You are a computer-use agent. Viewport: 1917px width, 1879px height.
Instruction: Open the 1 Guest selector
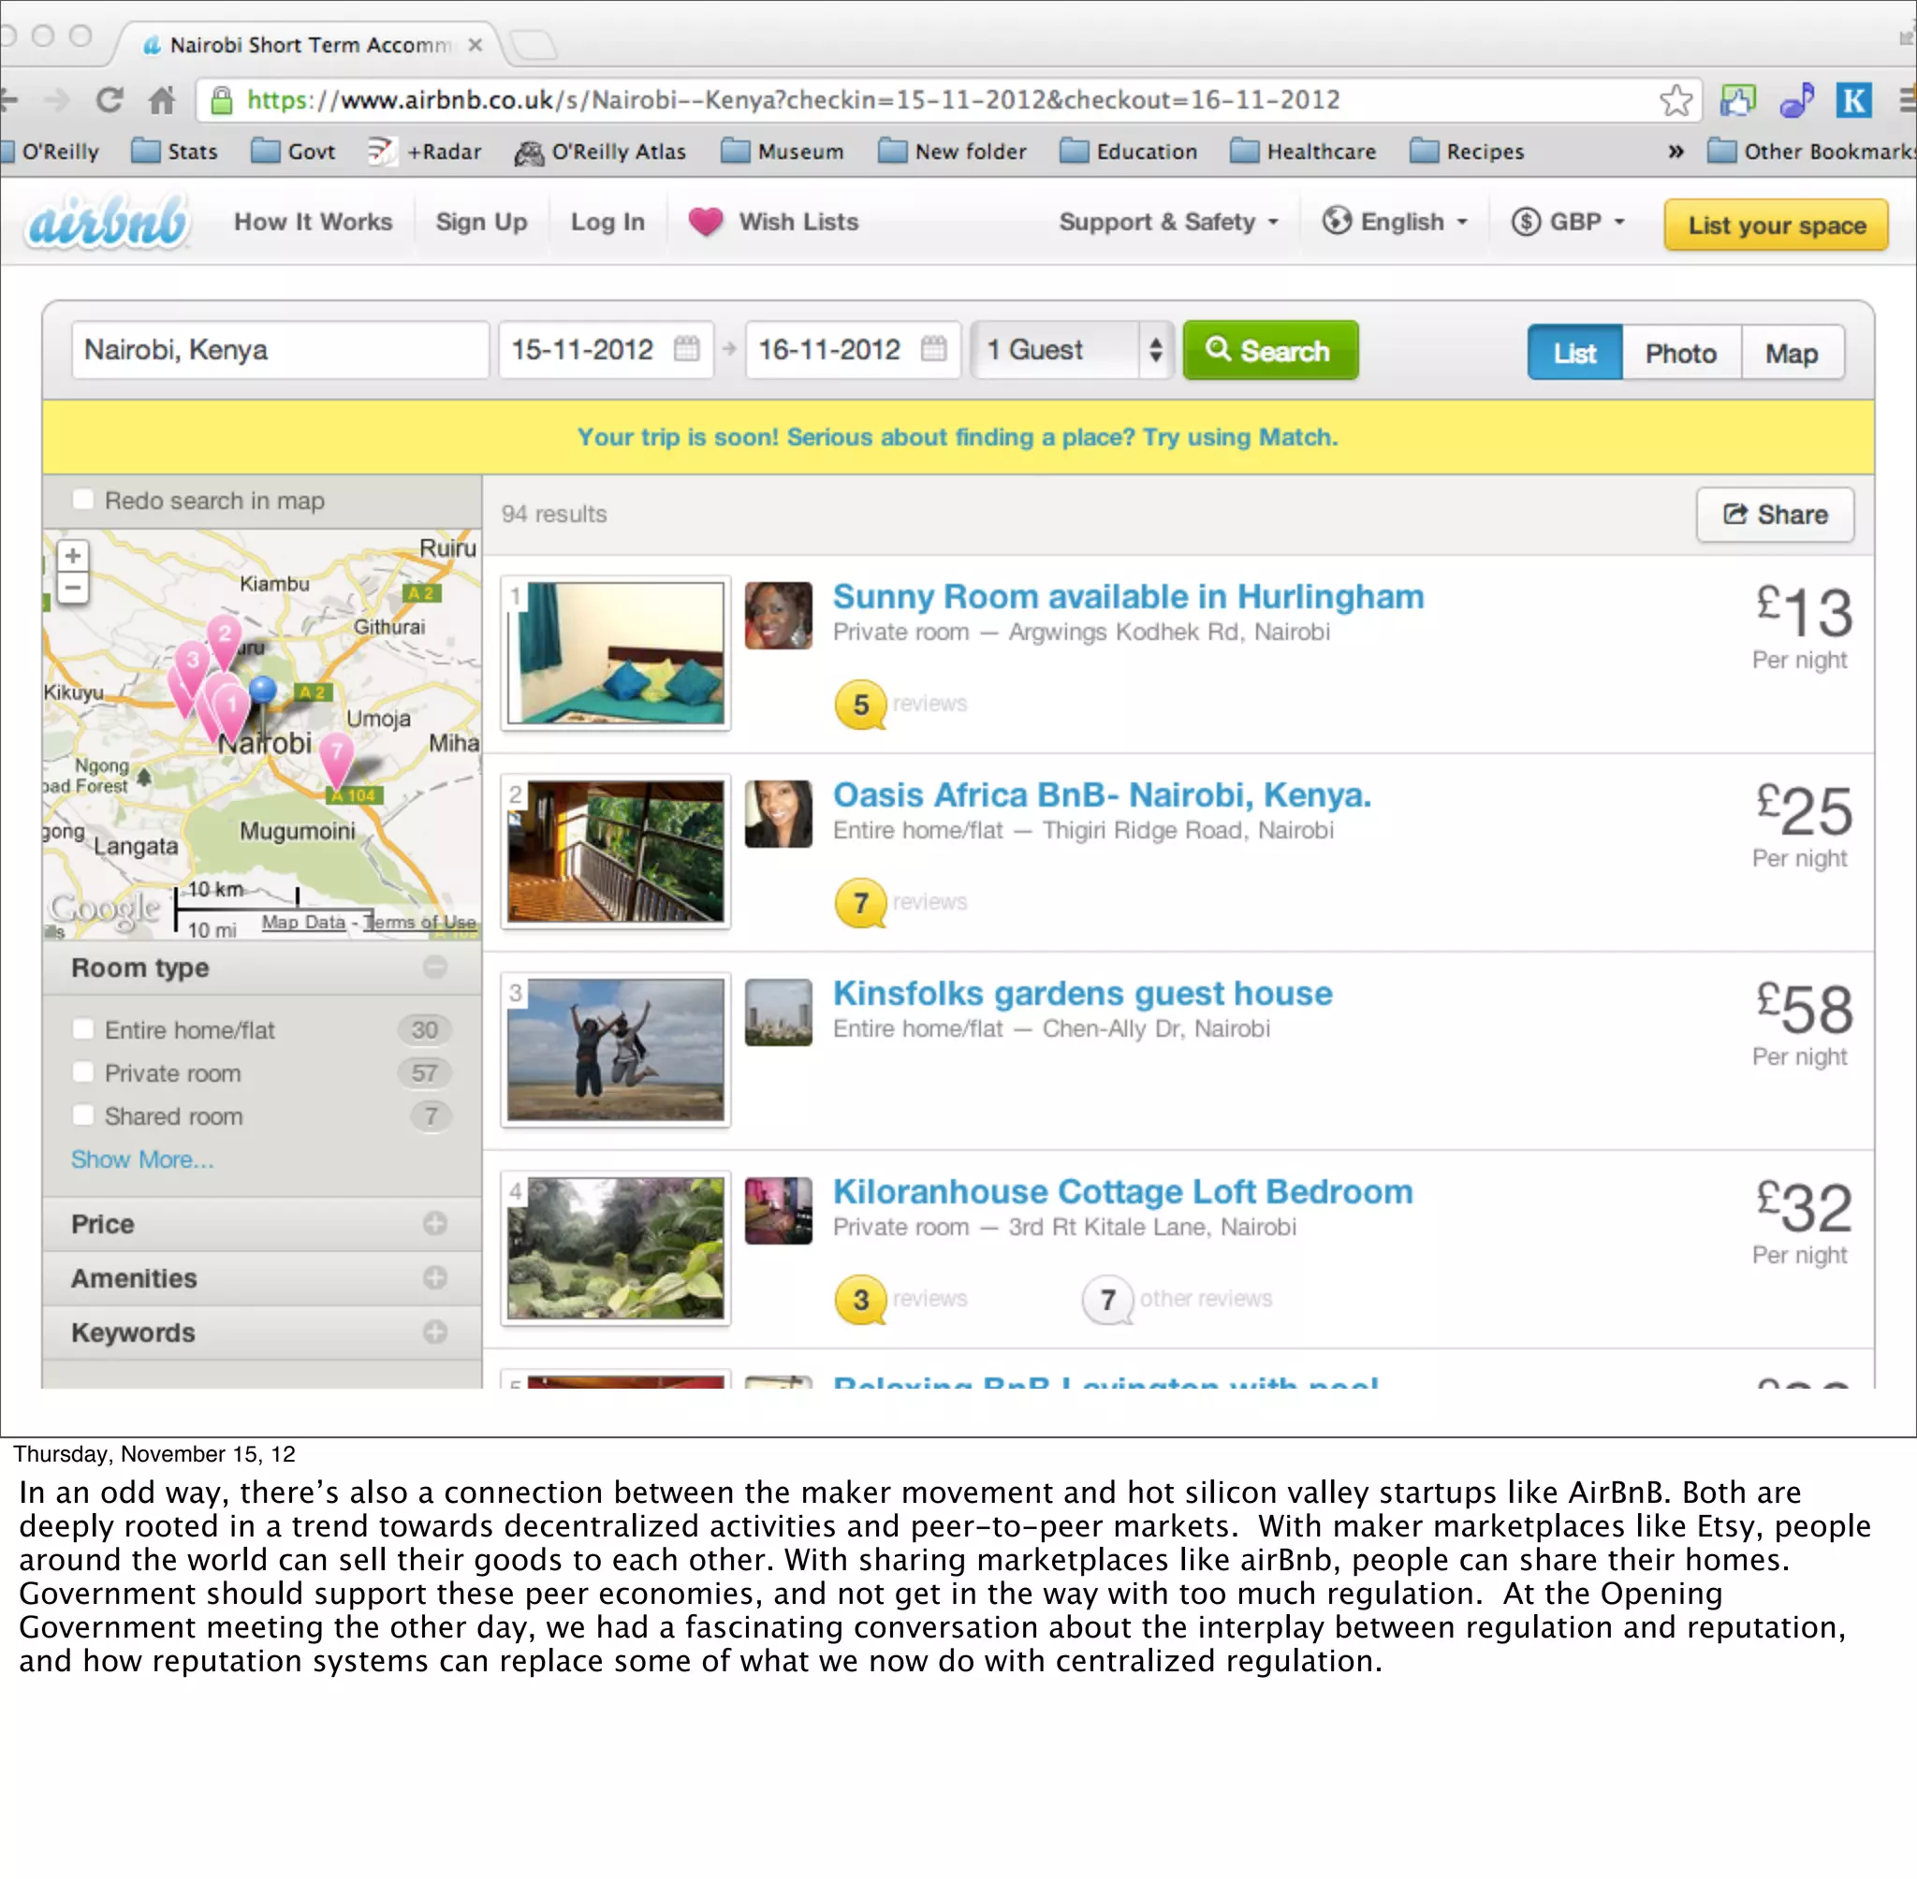click(1073, 349)
